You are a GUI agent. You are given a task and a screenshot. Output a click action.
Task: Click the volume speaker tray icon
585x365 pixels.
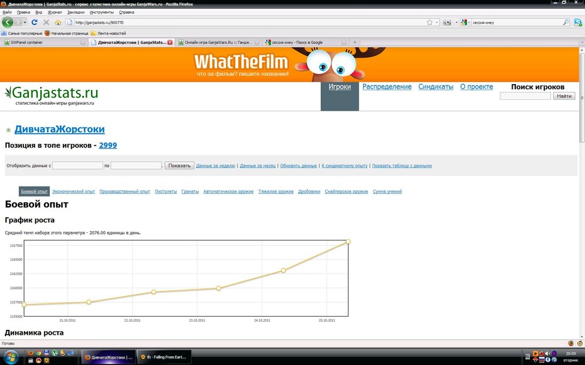tap(547, 354)
